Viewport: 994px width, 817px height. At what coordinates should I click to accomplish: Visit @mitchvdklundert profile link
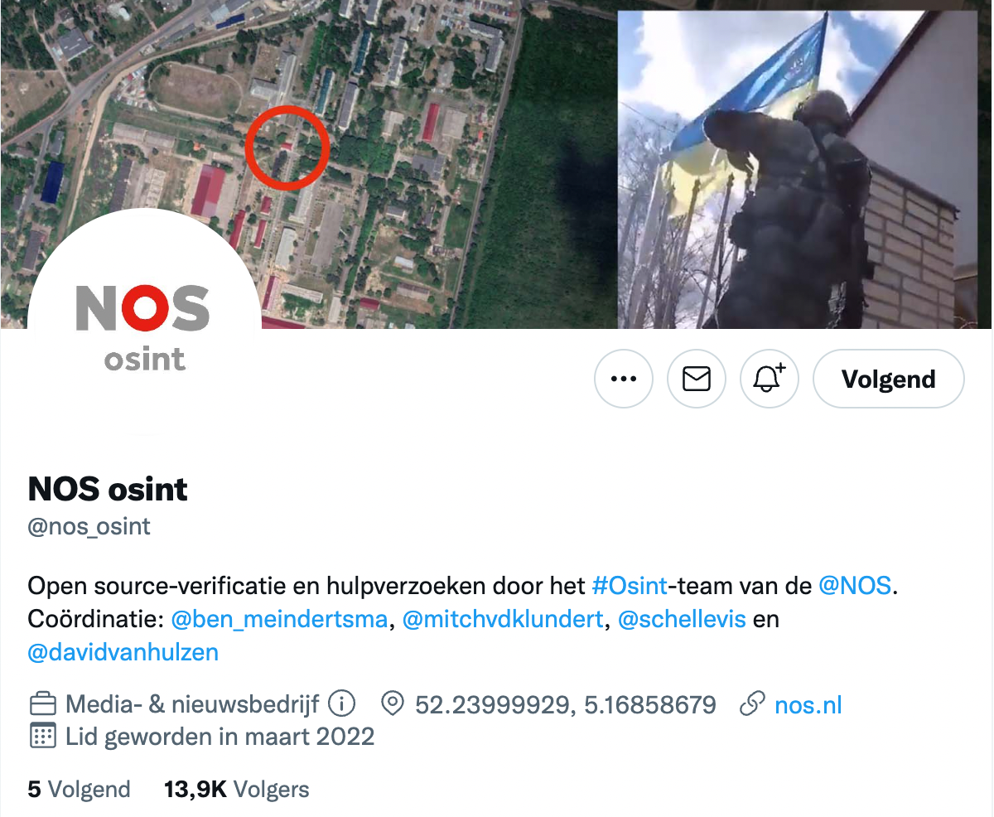(503, 619)
